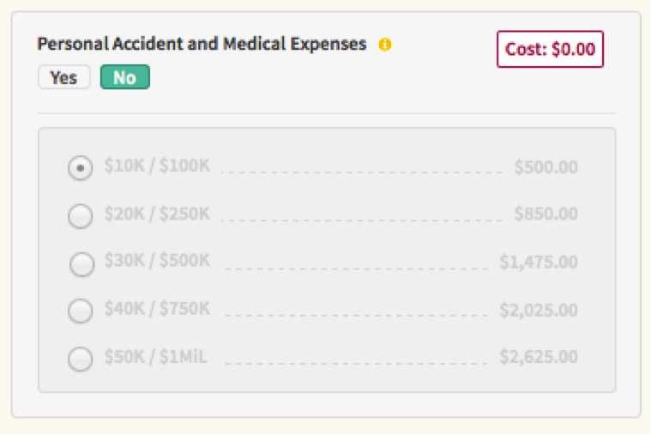
Task: Select Yes for Personal Accident coverage
Action: (x=63, y=78)
